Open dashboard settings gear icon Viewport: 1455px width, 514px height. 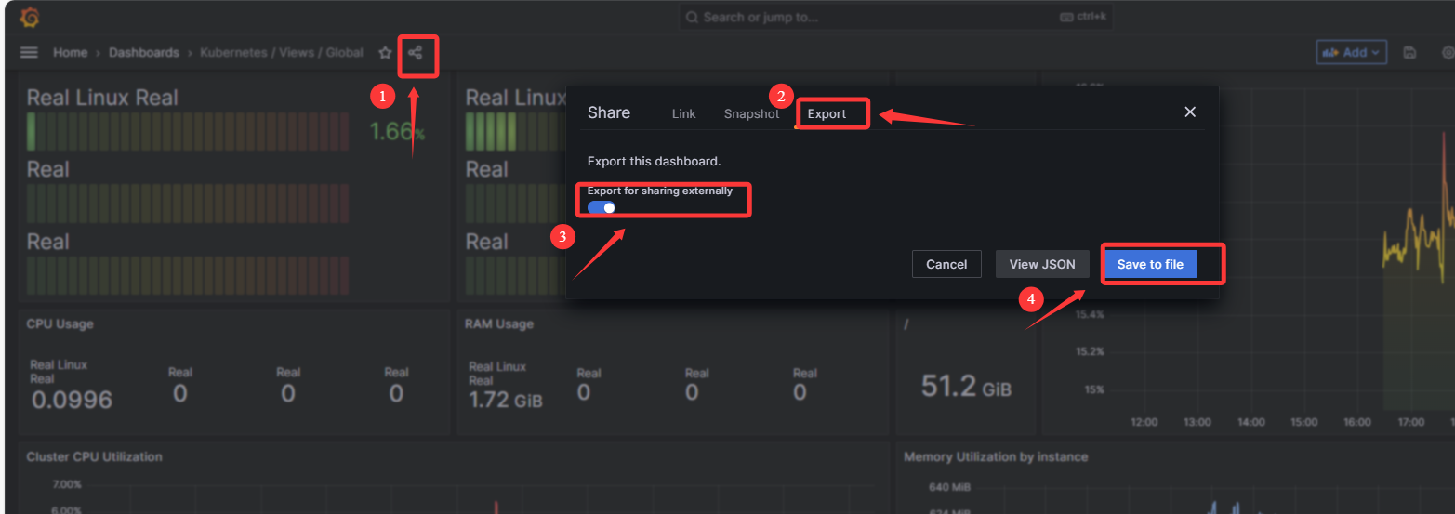[x=1447, y=53]
